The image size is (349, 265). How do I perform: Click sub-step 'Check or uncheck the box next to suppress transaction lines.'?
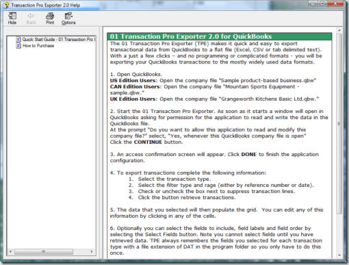[216, 192]
